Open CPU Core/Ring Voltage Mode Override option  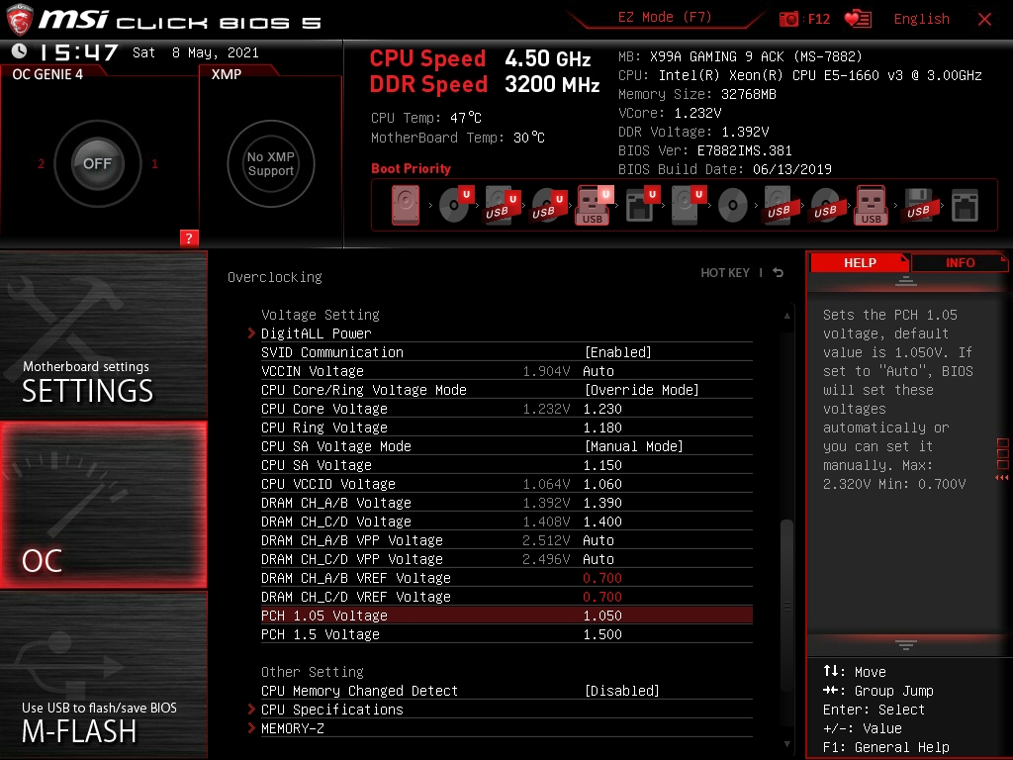tap(641, 390)
